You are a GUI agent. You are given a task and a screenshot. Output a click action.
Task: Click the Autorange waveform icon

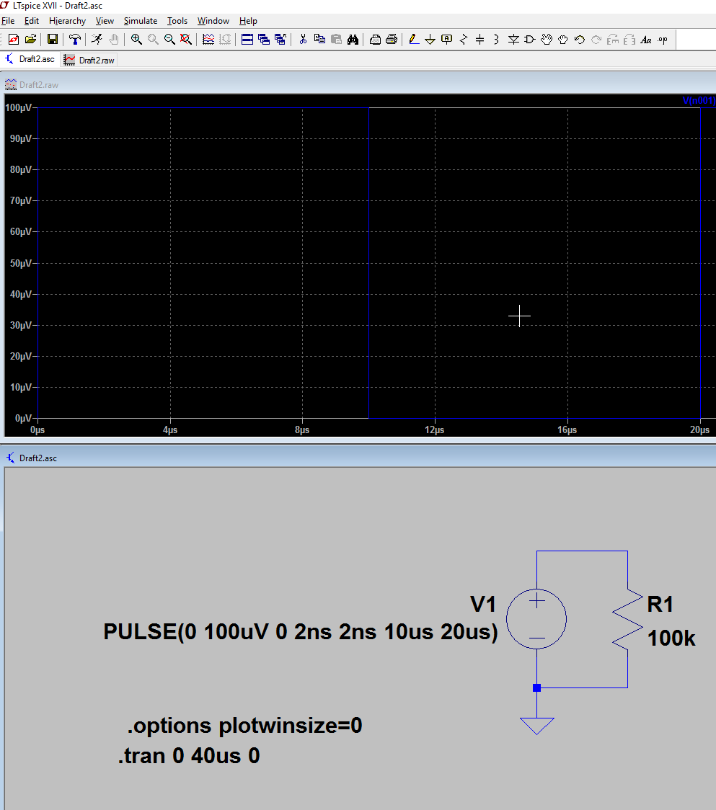coord(208,39)
